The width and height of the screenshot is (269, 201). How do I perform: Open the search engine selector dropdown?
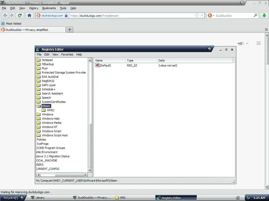(x=211, y=15)
